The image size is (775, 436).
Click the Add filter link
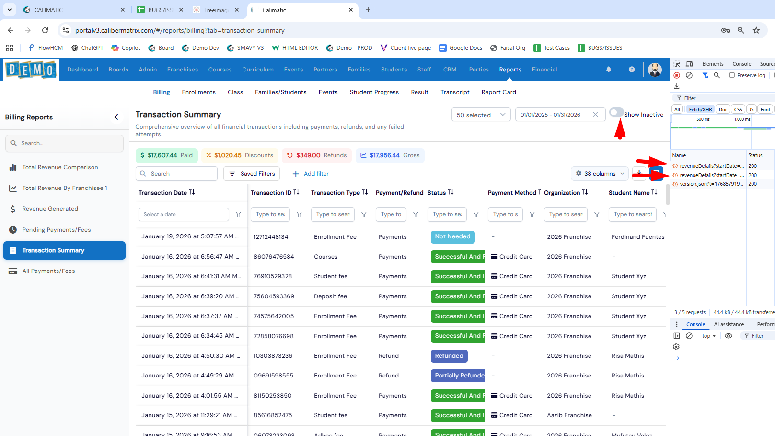311,174
